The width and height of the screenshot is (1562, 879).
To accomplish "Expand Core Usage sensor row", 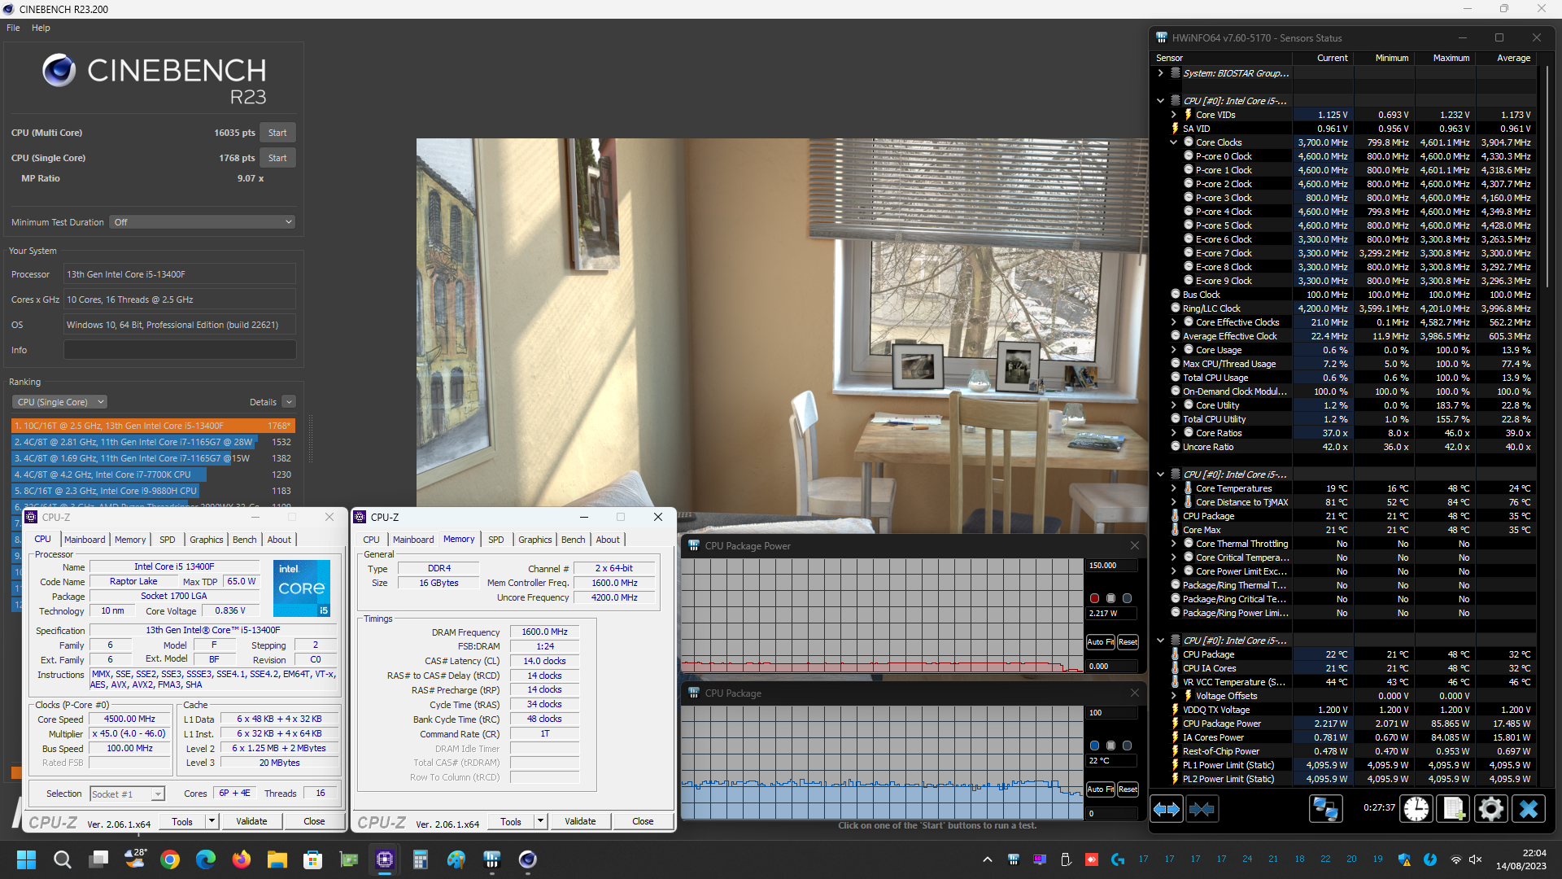I will click(x=1174, y=350).
